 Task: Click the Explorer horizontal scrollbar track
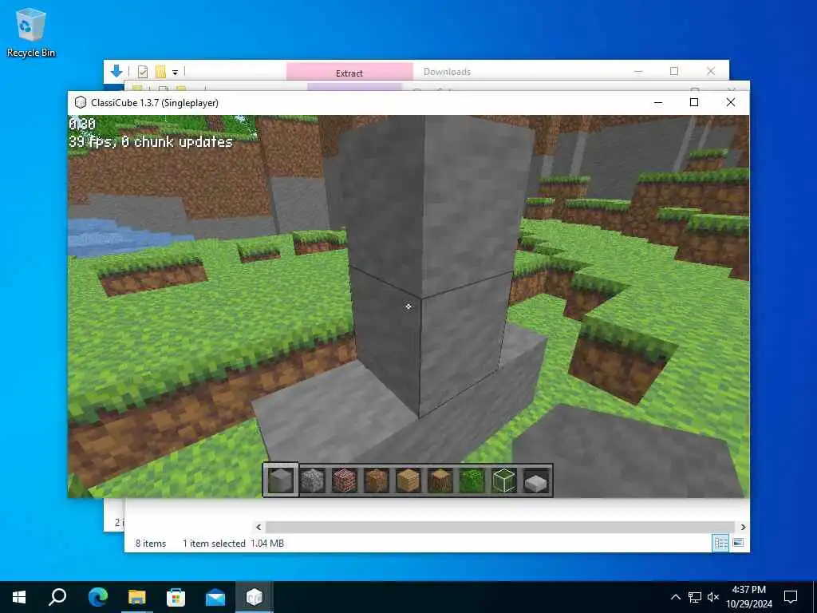point(500,527)
